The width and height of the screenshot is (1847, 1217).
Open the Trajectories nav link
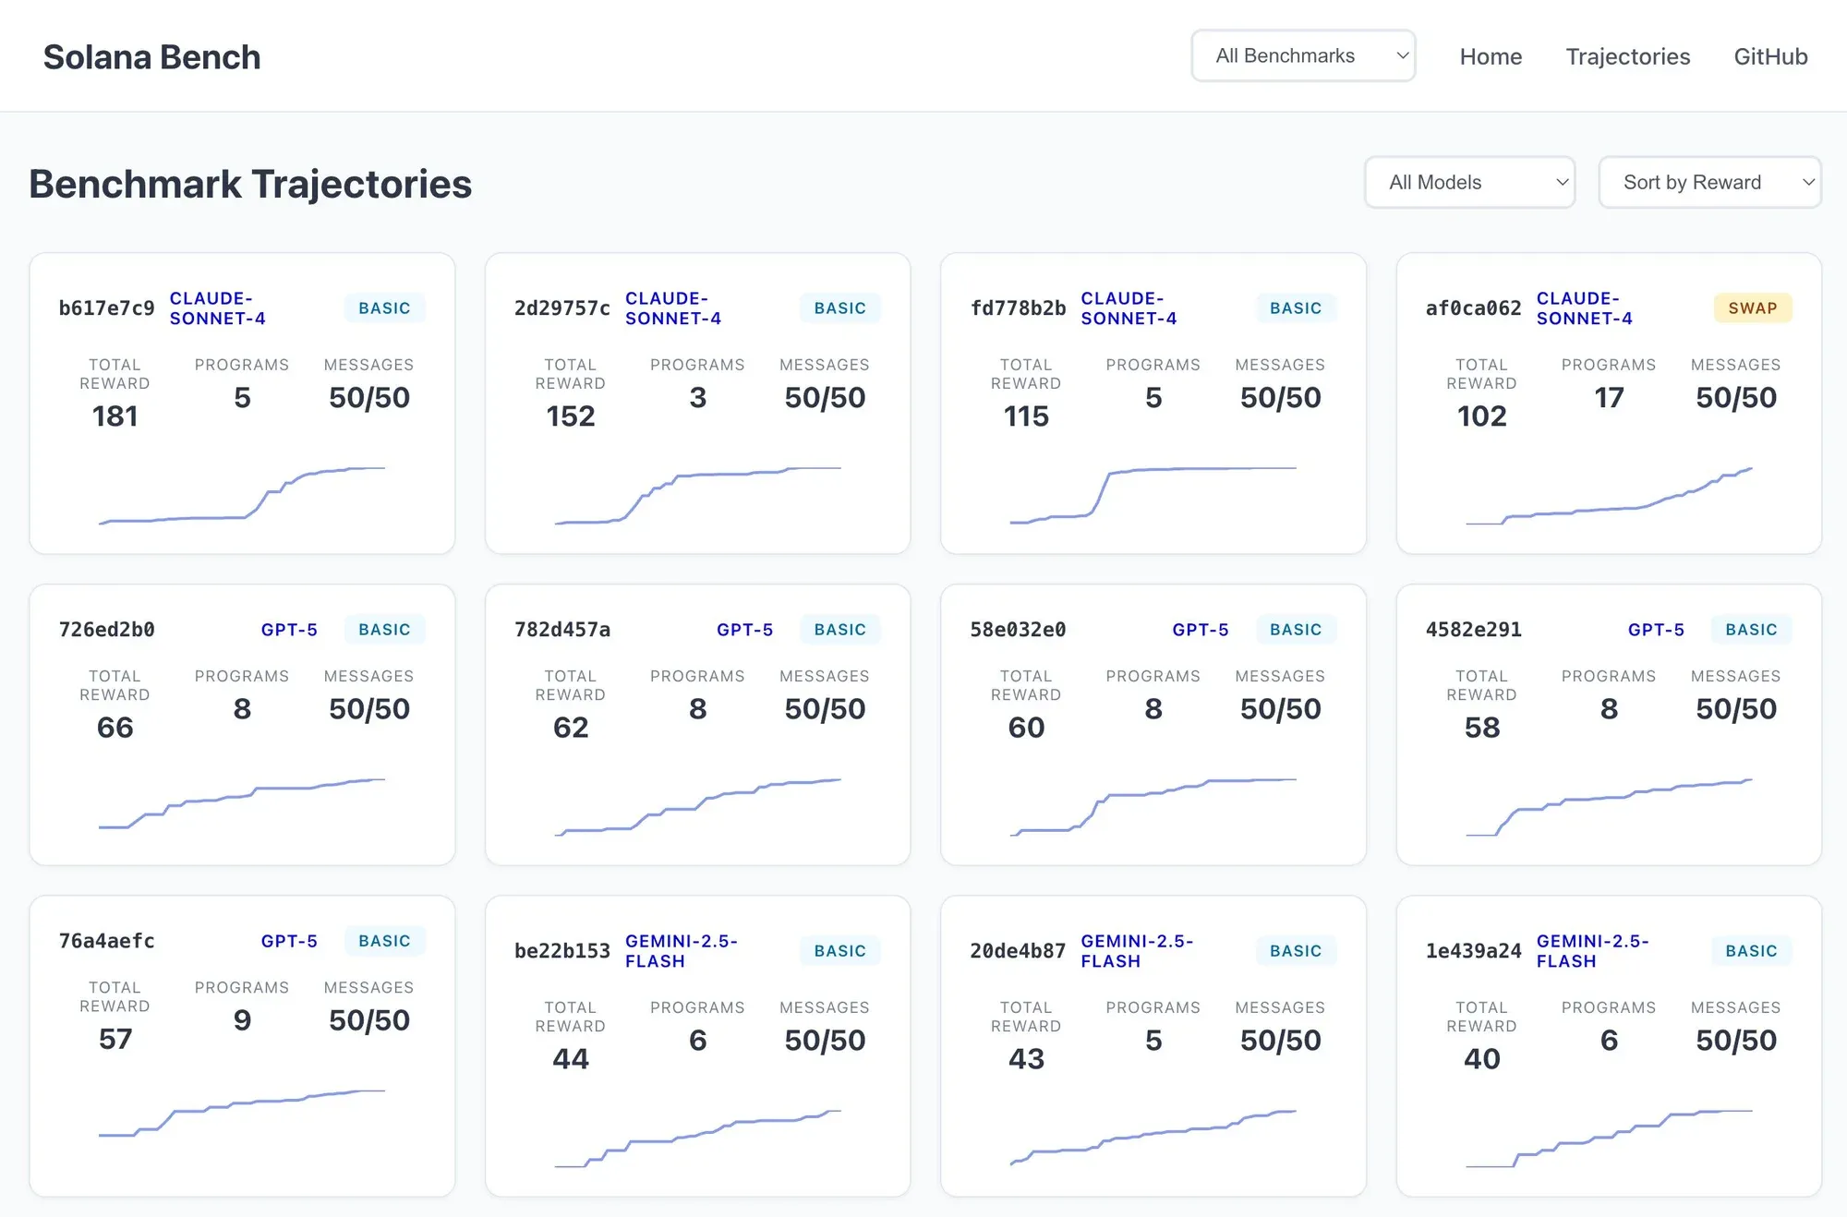click(1627, 57)
